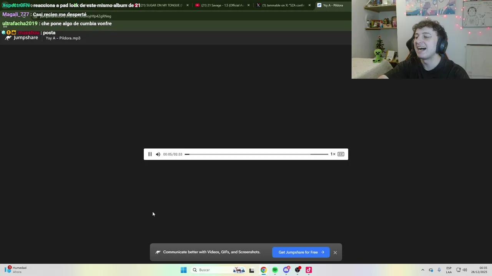This screenshot has height=276, width=492.
Task: Click the microphone tray icon
Action: 439,270
